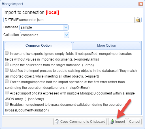Image resolution: width=145 pixels, height=129 pixels.
Task: Close the Mongoimport dialog with the X
Action: (x=141, y=4)
